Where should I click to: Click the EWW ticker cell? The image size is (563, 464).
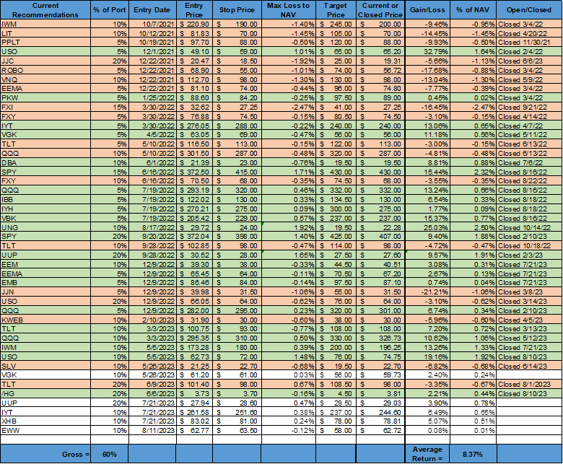45,431
